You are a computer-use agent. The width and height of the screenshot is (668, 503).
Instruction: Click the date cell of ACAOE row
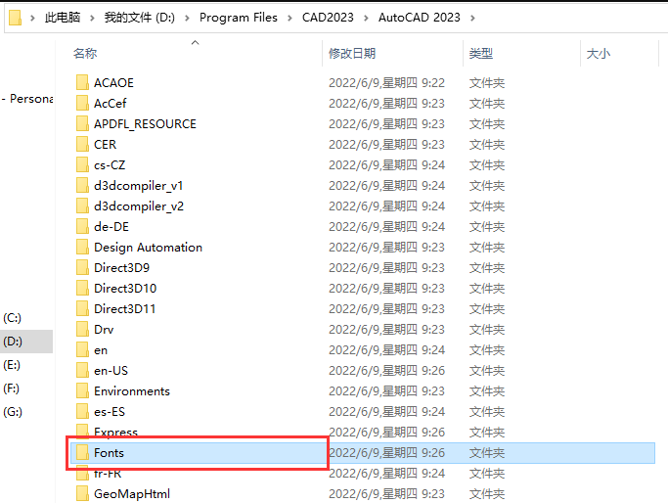(387, 83)
